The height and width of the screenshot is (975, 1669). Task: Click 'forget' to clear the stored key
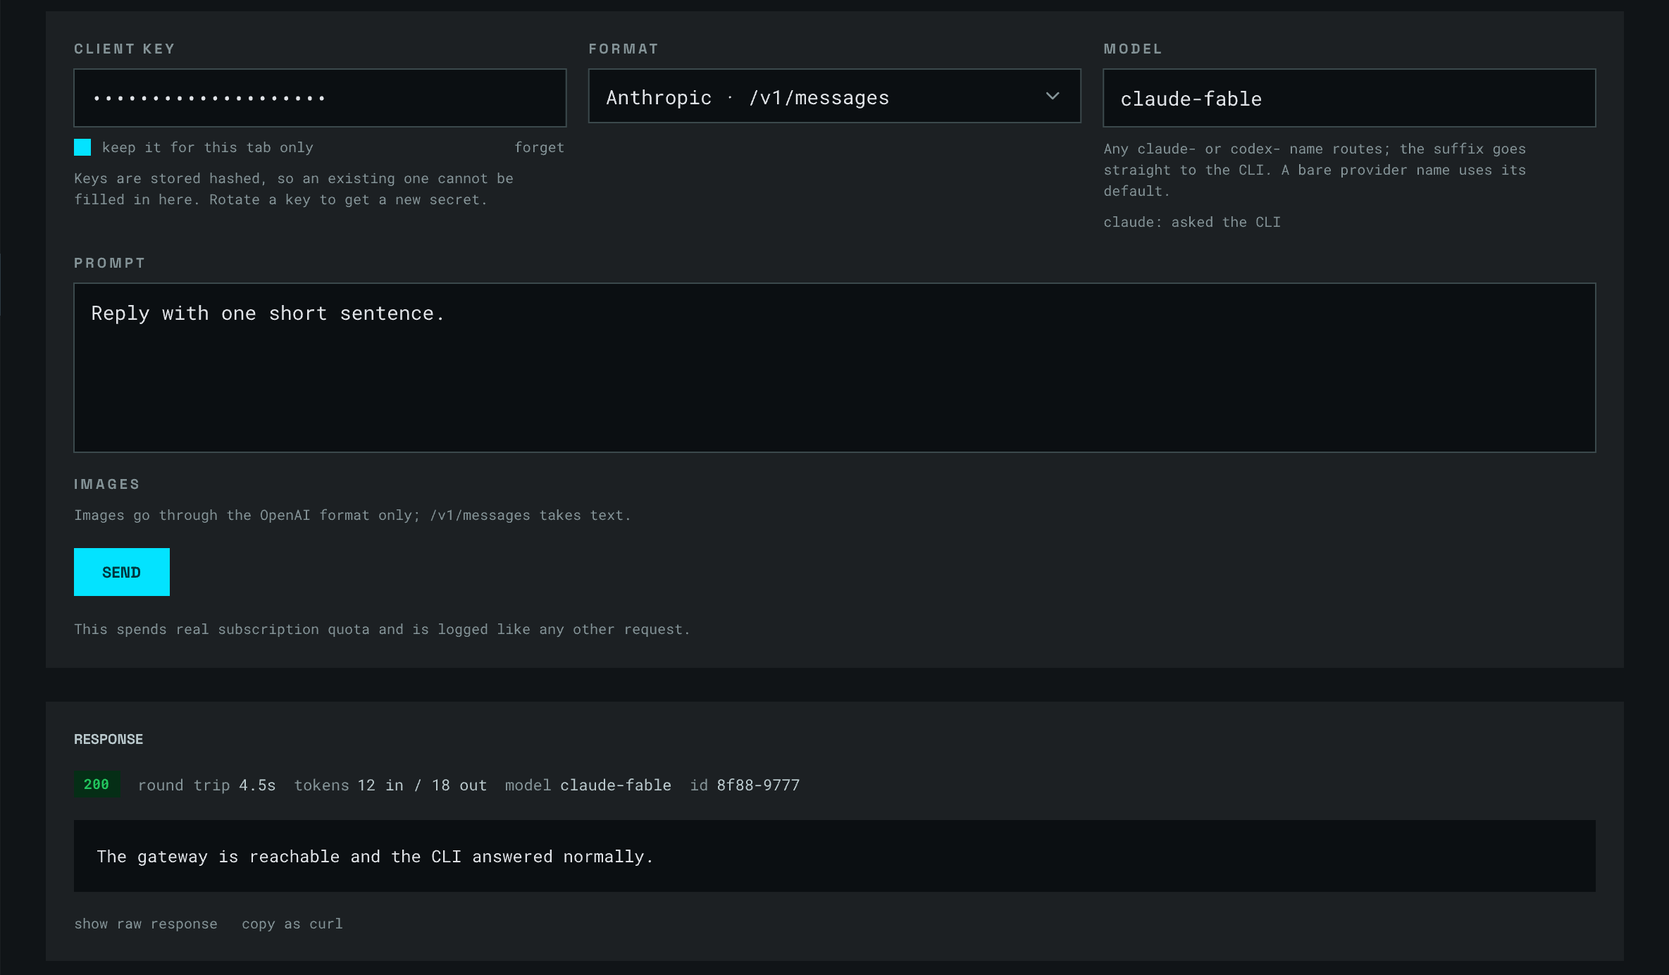(539, 147)
